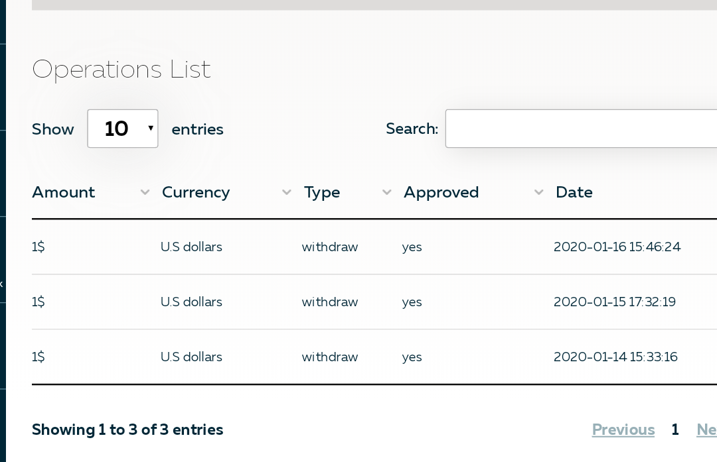717x462 pixels.
Task: Click the sort chevron beside Approved header
Action: click(x=539, y=193)
